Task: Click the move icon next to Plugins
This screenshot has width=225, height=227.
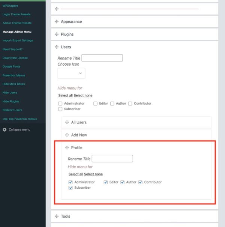Action: (x=57, y=35)
